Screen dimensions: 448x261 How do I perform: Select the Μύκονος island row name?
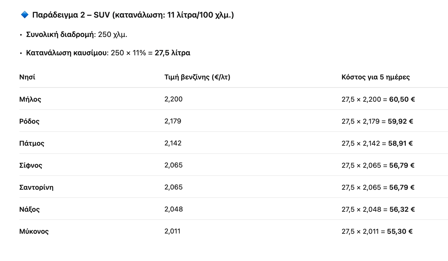[x=34, y=232]
